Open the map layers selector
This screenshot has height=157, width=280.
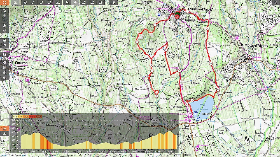coord(5,26)
